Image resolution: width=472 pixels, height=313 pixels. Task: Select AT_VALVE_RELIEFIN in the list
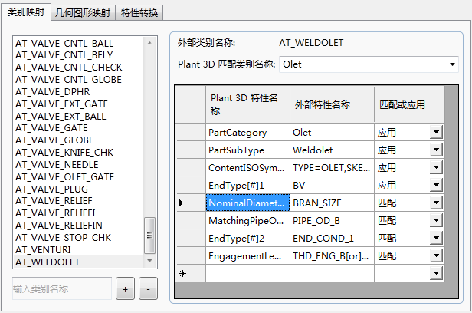[x=59, y=226]
